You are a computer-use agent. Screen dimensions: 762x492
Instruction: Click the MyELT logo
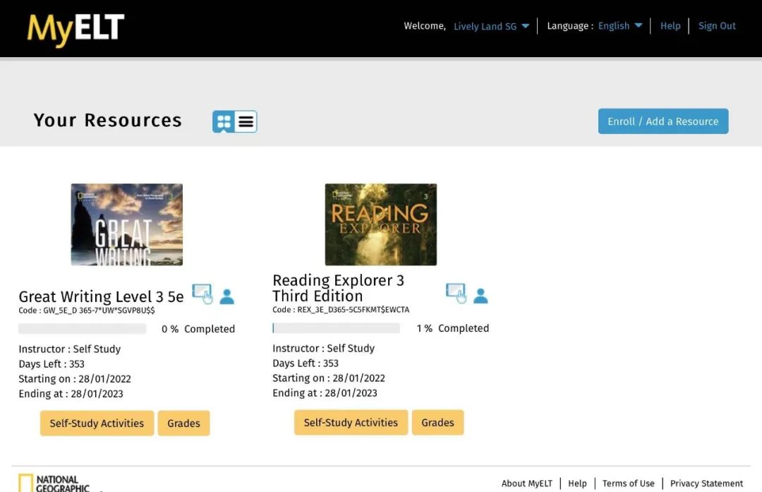point(75,30)
